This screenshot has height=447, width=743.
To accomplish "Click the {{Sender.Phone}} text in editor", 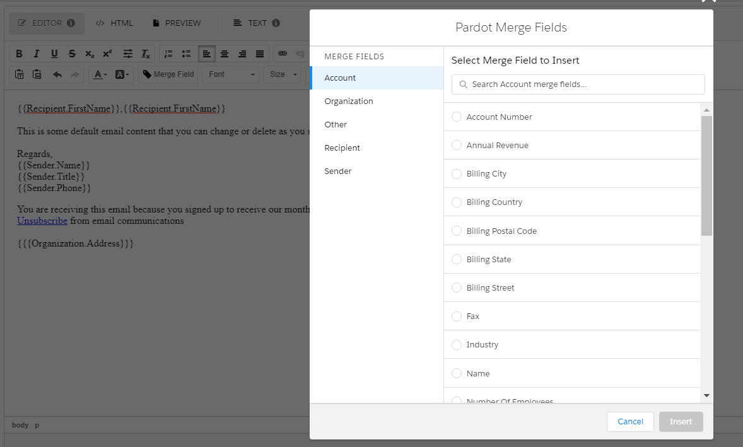I will pos(54,188).
